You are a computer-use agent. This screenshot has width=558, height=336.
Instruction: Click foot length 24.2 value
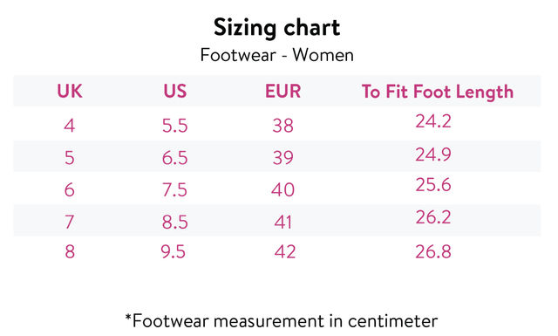[433, 121]
